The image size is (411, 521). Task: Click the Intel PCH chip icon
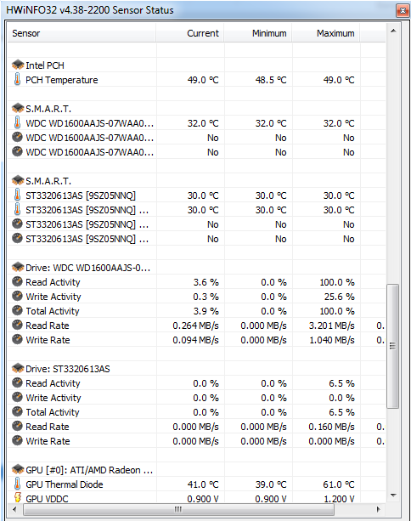pos(18,65)
